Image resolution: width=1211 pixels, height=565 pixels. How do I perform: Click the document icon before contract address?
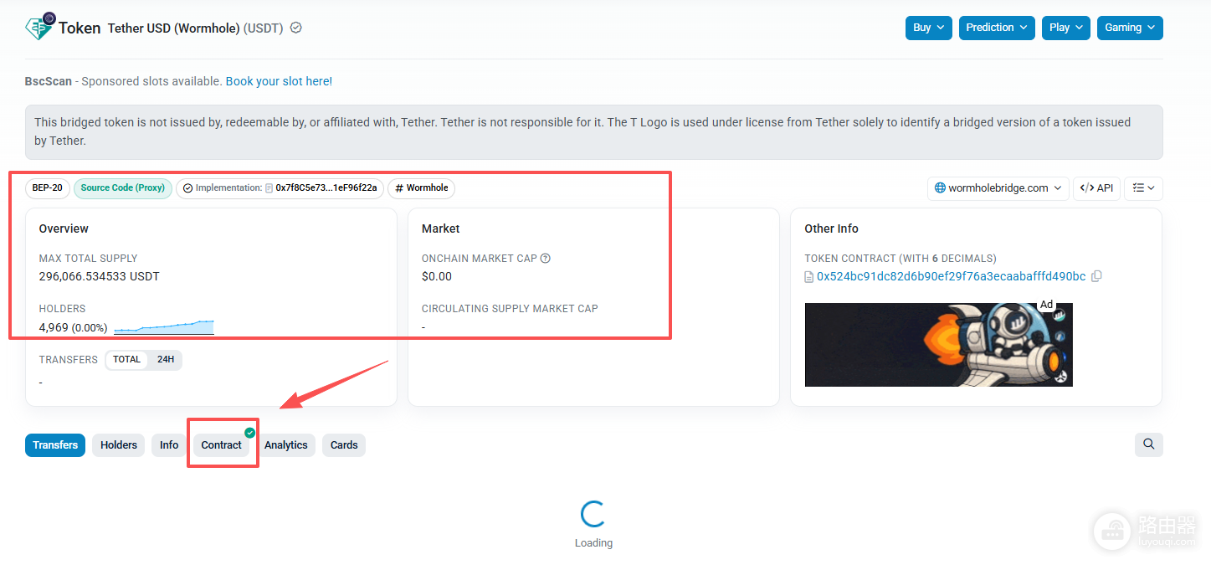click(x=809, y=277)
